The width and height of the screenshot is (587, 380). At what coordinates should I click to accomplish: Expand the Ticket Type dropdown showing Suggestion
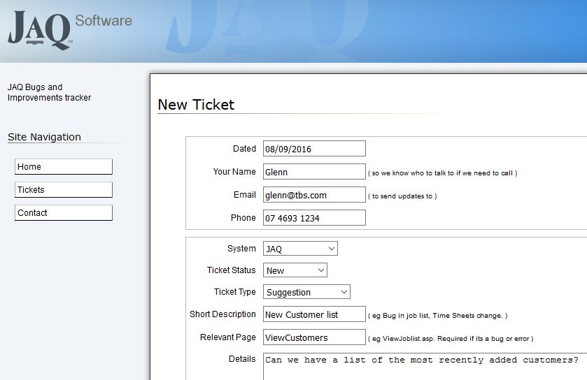[x=306, y=292]
